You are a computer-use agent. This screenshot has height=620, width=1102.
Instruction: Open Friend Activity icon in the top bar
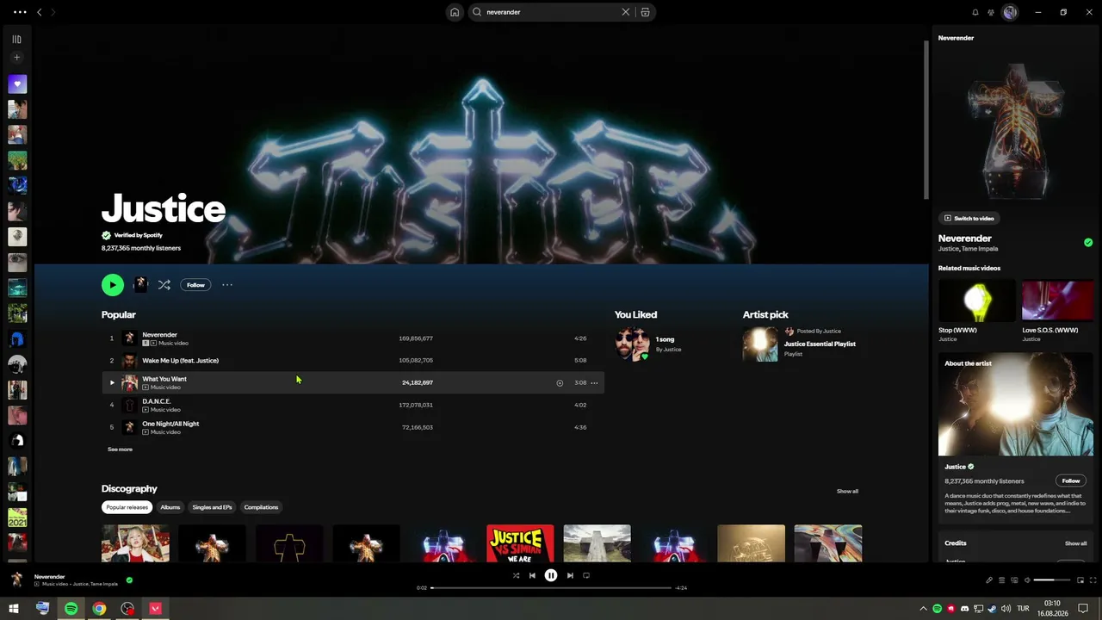point(991,12)
